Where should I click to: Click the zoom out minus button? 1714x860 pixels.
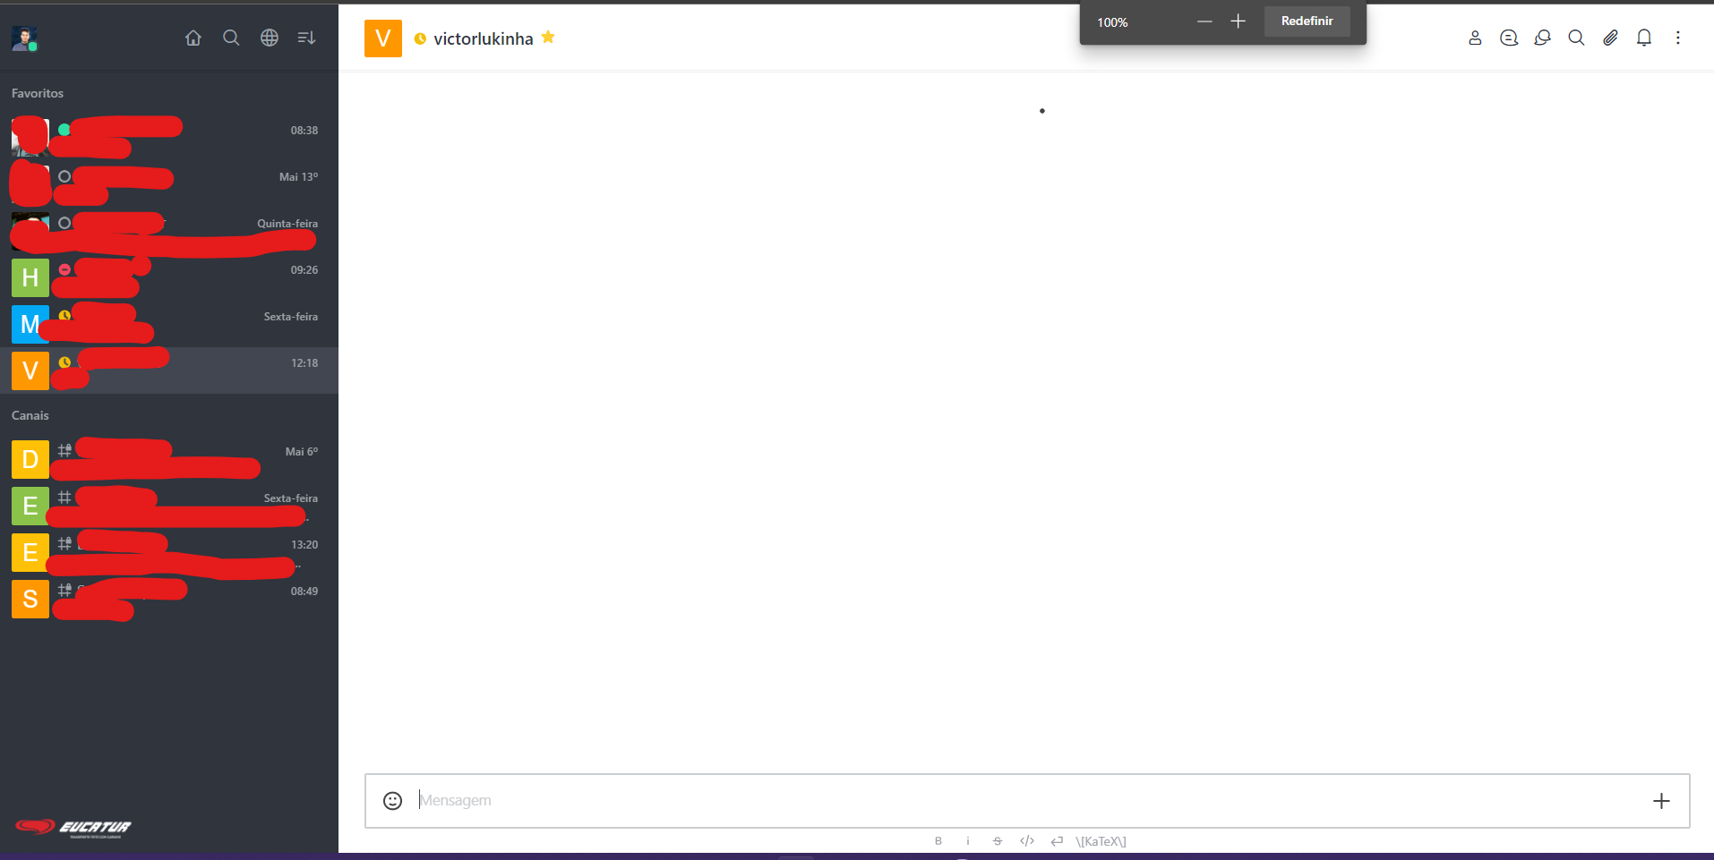pos(1204,21)
